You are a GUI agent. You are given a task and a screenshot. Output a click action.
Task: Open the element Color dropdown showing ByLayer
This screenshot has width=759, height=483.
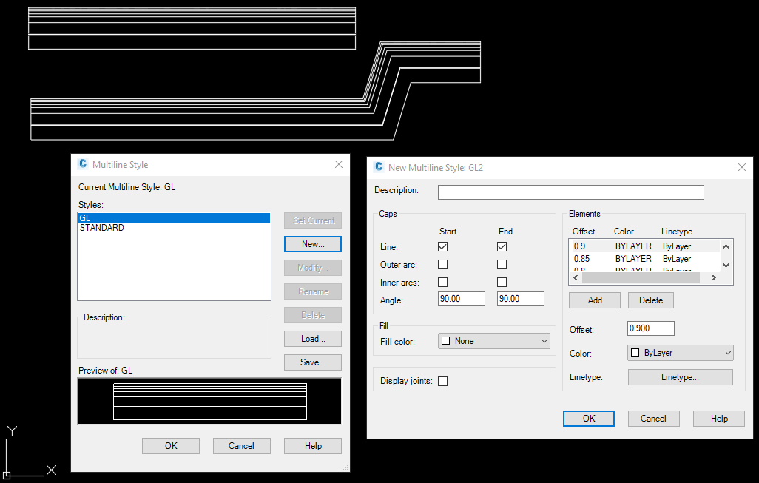(679, 353)
